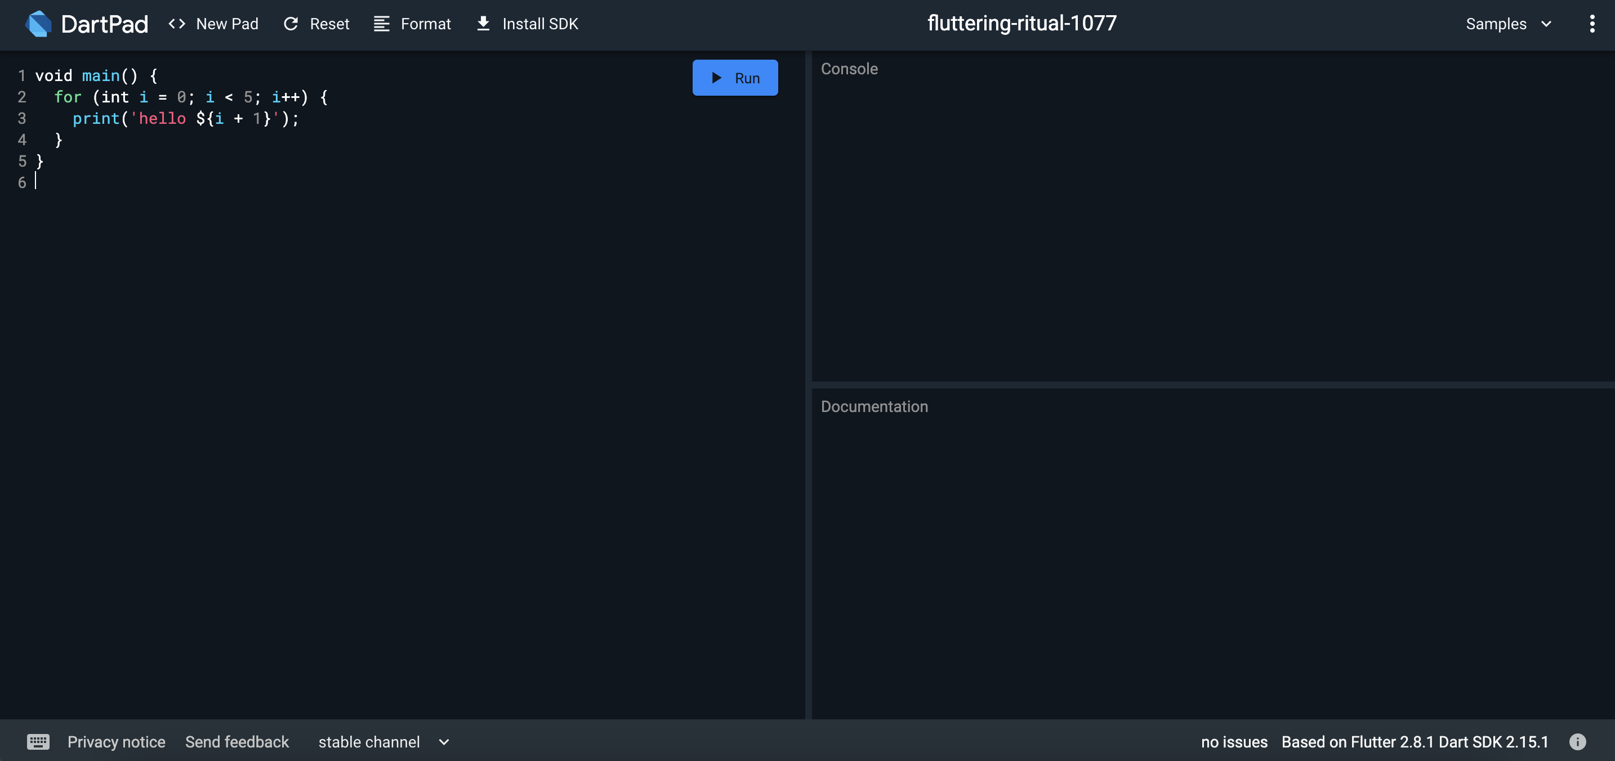Place cursor on the print hello code line
Viewport: 1615px width, 761px height.
point(186,118)
